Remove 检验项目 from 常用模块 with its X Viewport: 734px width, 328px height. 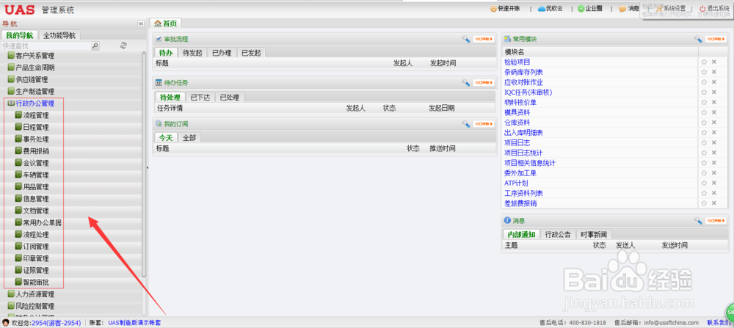[x=714, y=62]
